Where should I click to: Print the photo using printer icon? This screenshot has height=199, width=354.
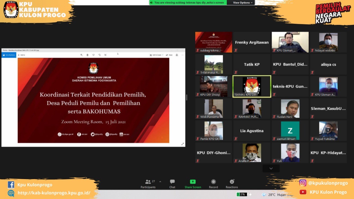tap(177, 55)
